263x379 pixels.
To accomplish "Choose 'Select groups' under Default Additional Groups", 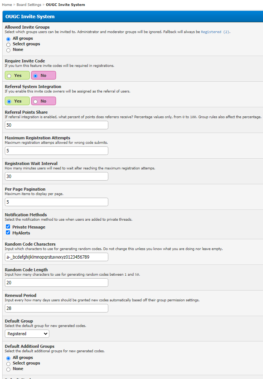I will [9, 364].
